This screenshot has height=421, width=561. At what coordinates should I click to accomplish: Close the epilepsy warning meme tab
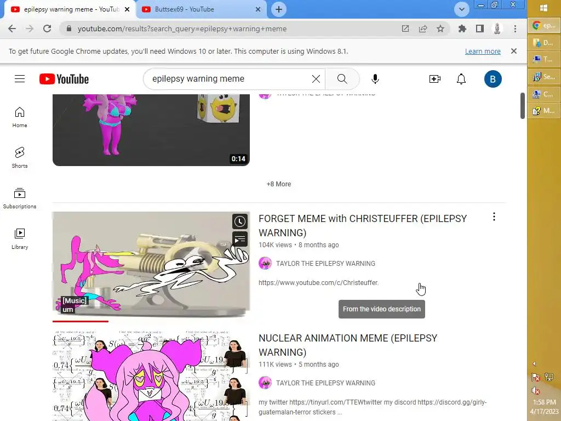click(x=127, y=9)
